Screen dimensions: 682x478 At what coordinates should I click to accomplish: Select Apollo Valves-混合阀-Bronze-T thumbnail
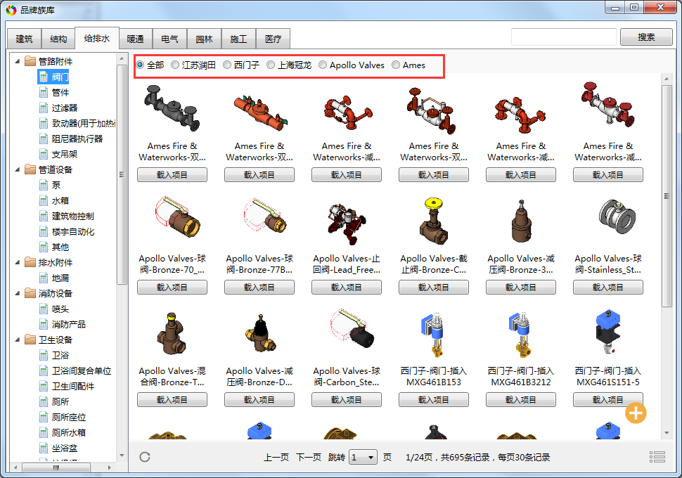coord(172,334)
